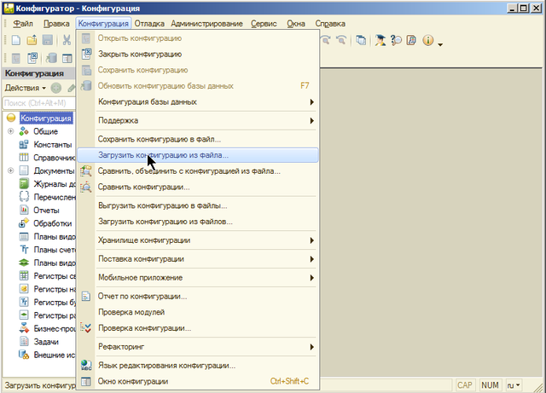Screen dimensions: 546x393
Task: Click the Configuration window icon in menu
Action: click(85, 381)
